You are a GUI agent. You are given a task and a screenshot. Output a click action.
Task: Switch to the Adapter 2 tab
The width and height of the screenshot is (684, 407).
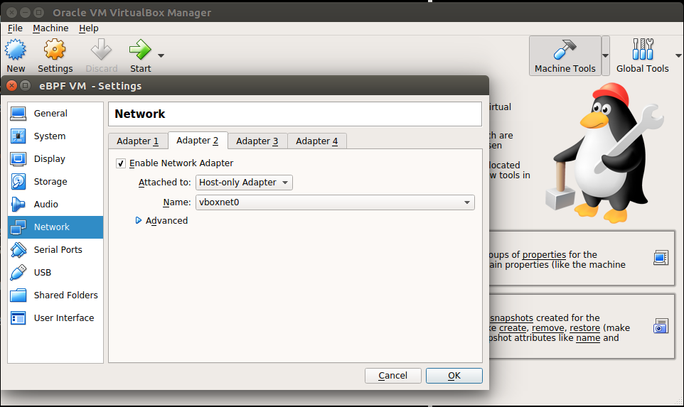pyautogui.click(x=198, y=141)
